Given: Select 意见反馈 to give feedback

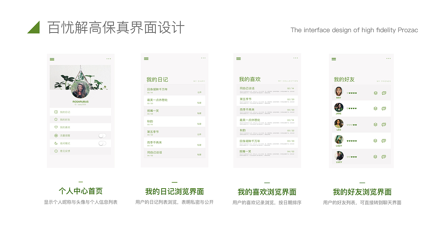Looking at the screenshot, I should click(66, 151).
